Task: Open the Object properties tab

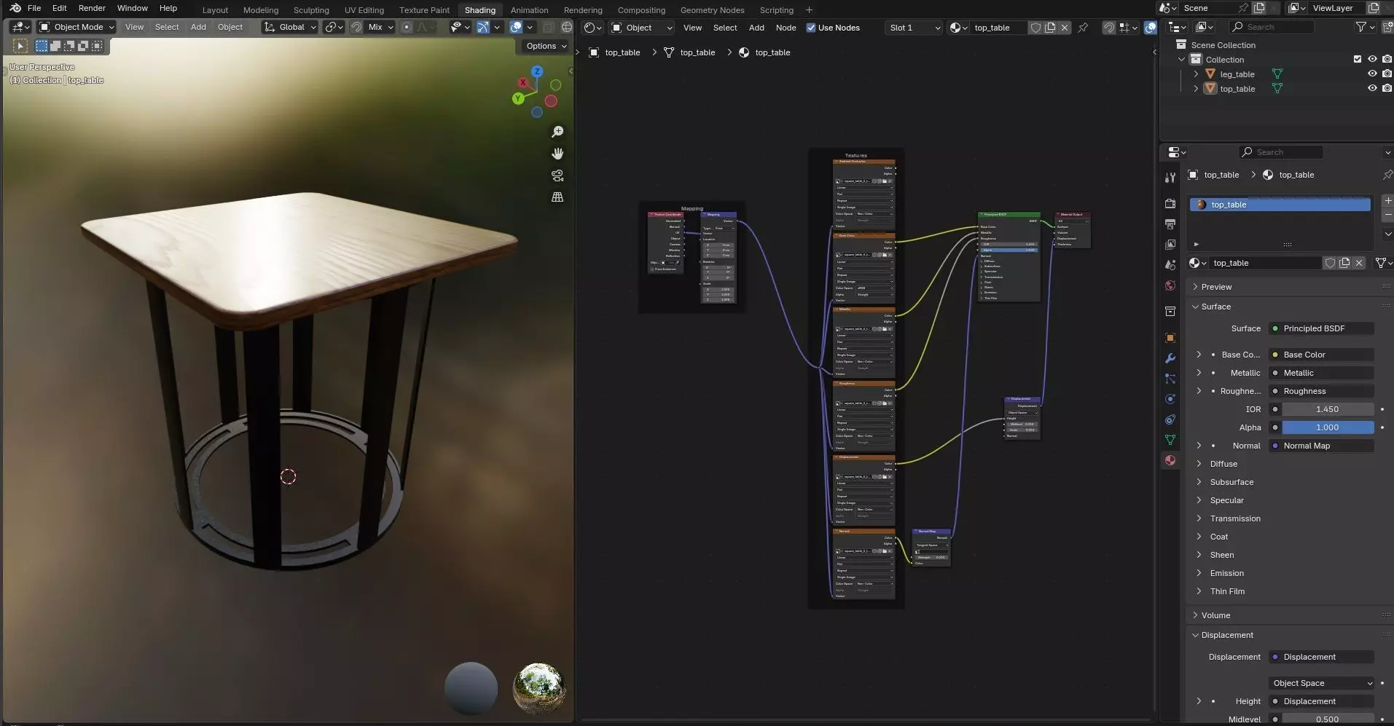Action: (x=1170, y=338)
